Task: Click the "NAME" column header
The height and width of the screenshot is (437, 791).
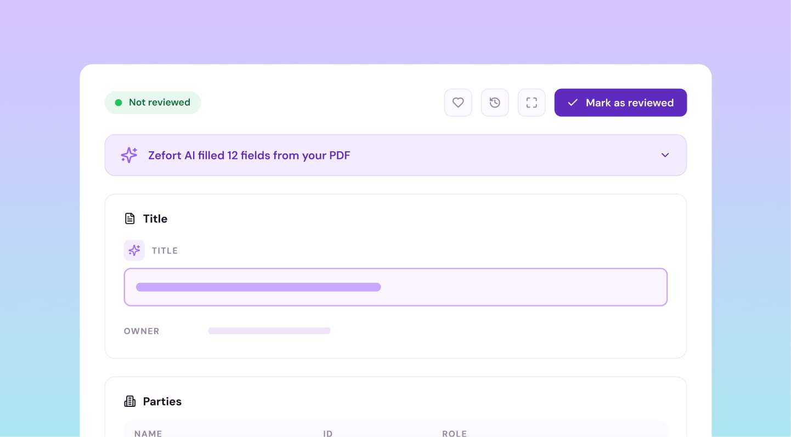Action: pyautogui.click(x=148, y=433)
